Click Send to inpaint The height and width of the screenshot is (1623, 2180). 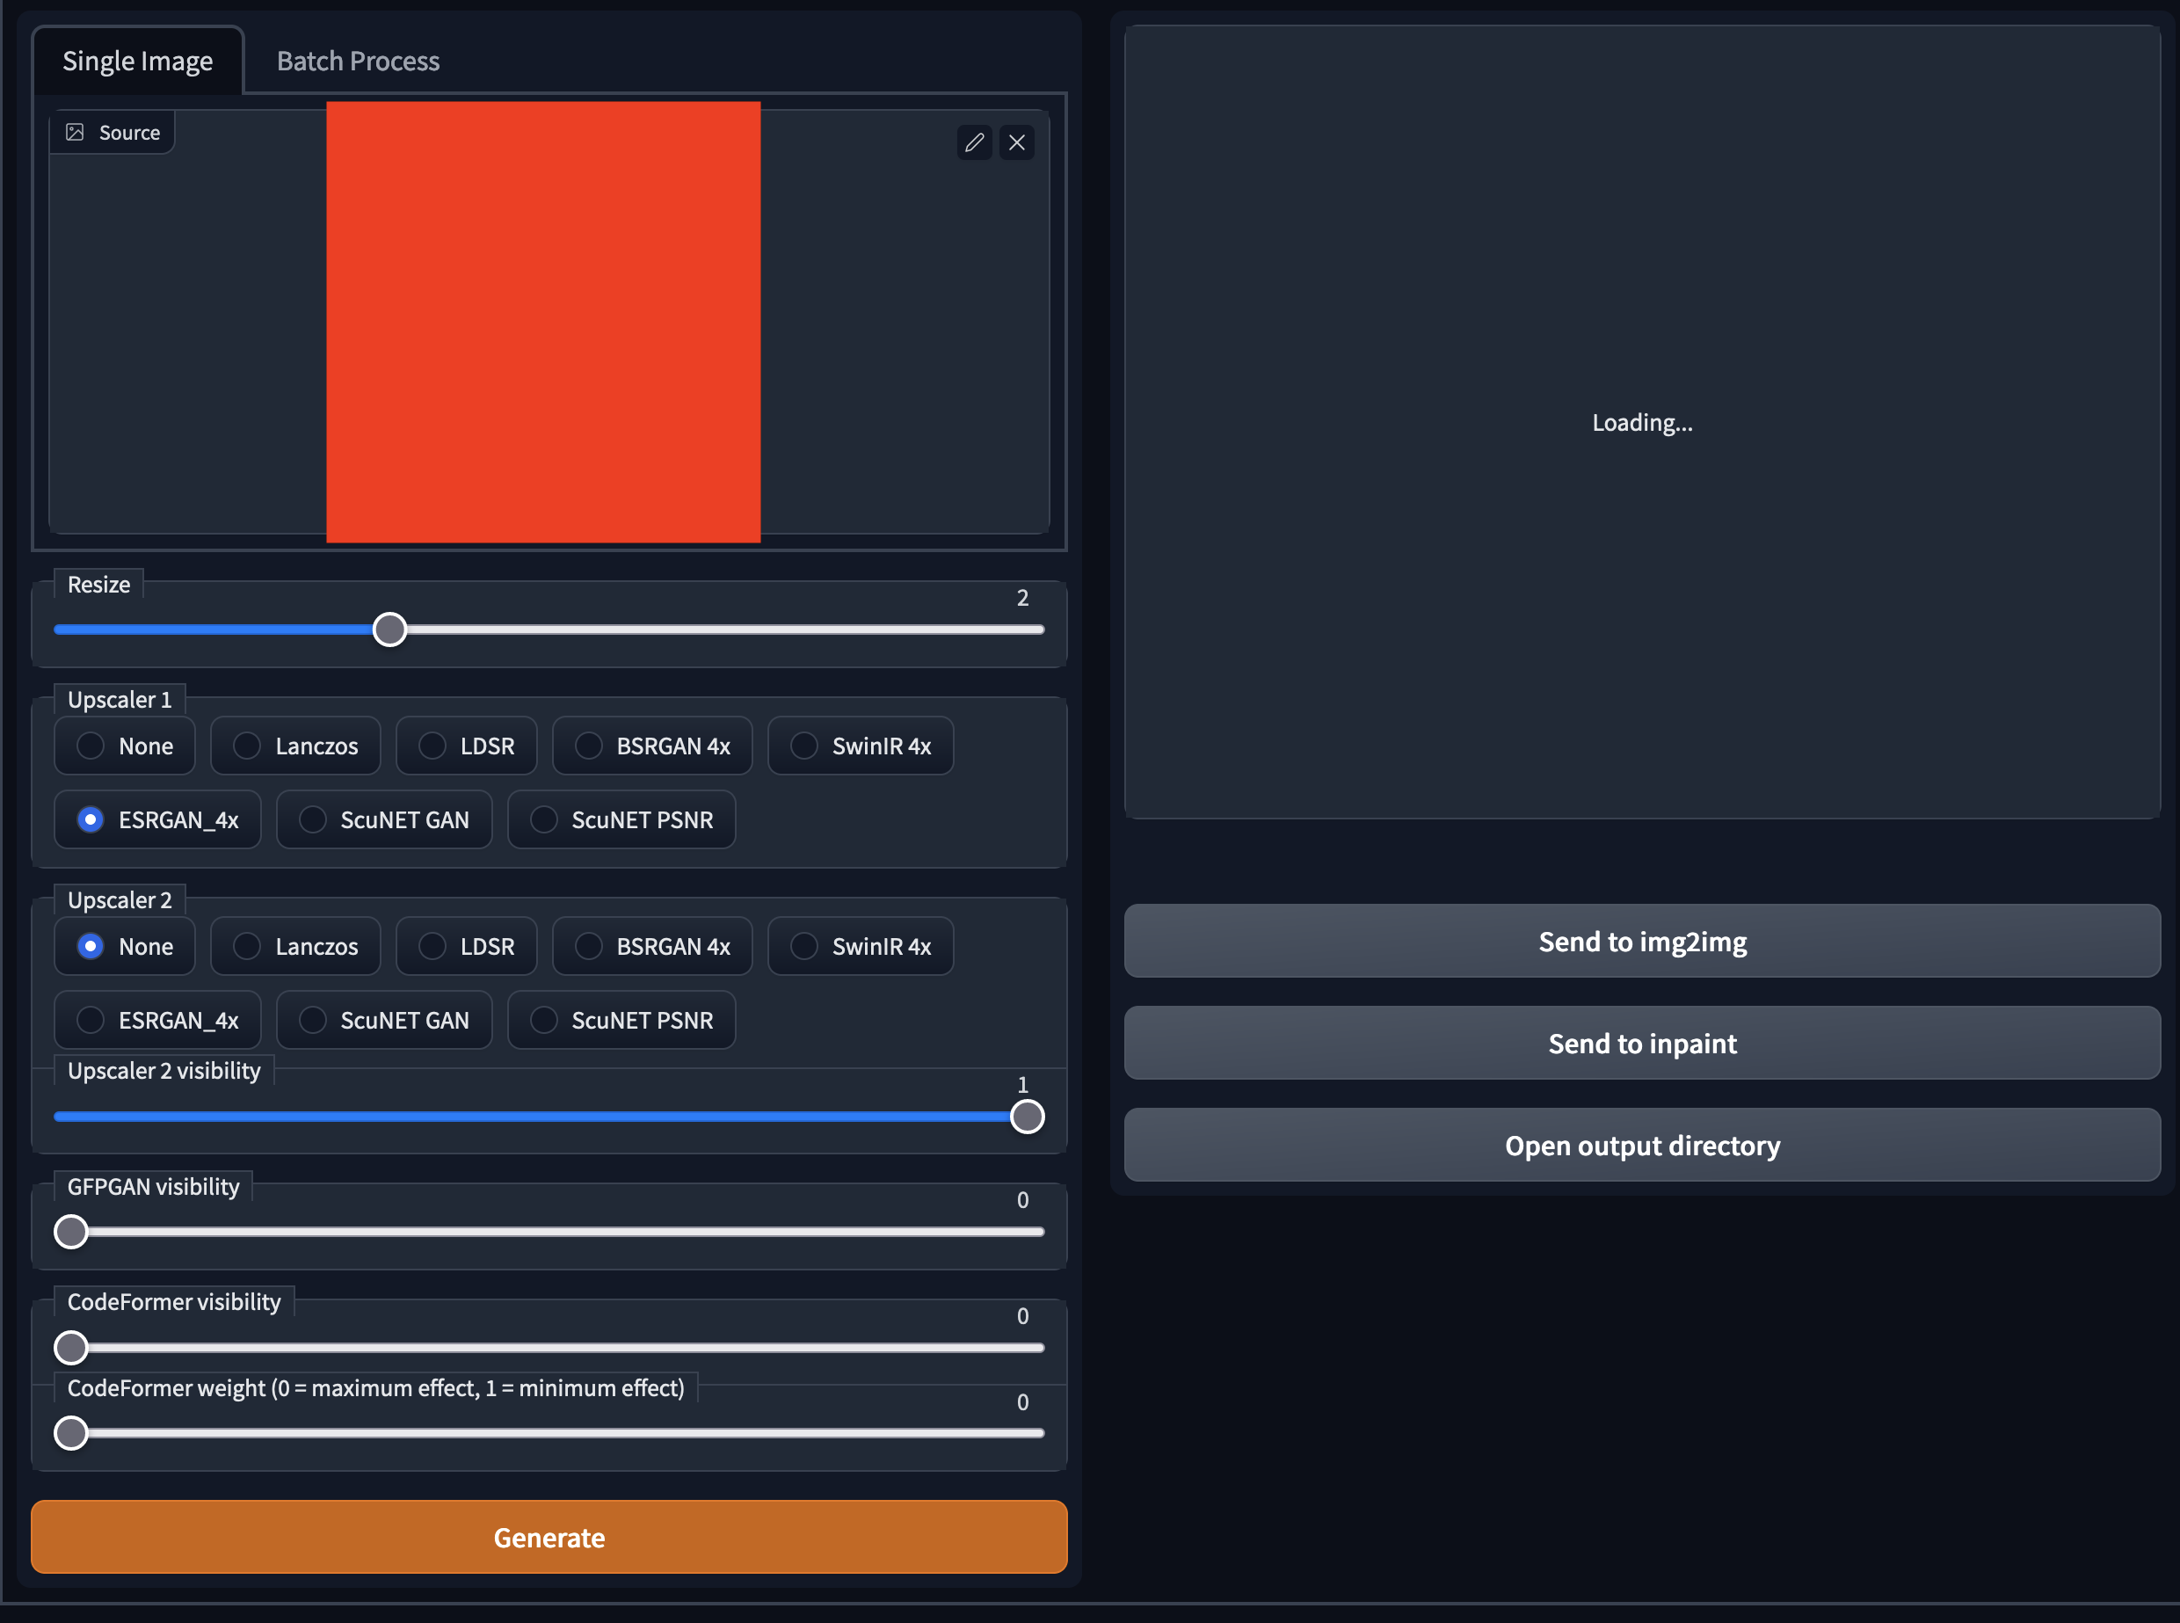point(1642,1043)
